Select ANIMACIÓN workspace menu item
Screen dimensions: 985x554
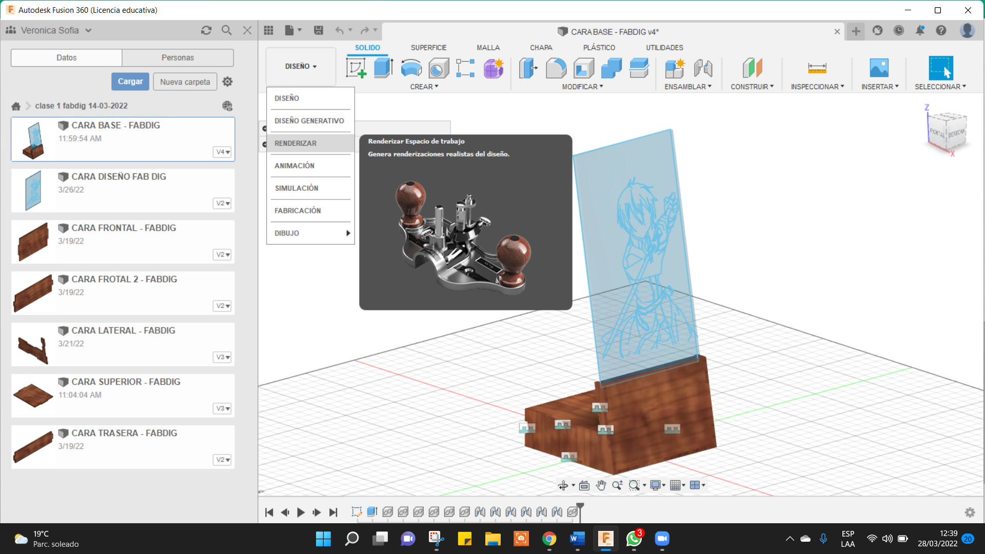[x=310, y=166]
